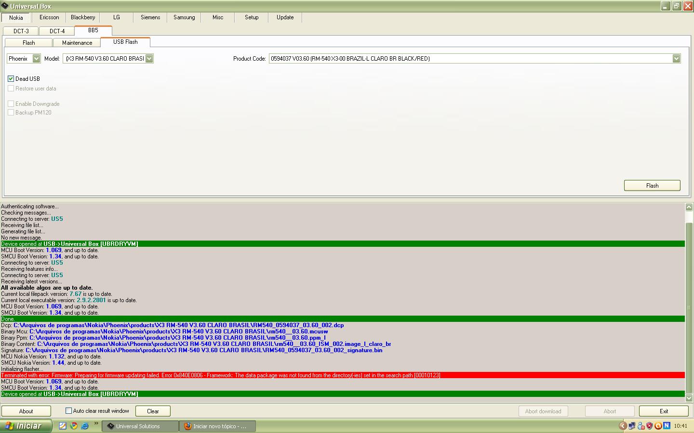Click the Abort button
Image resolution: width=694 pixels, height=433 pixels.
coord(610,411)
